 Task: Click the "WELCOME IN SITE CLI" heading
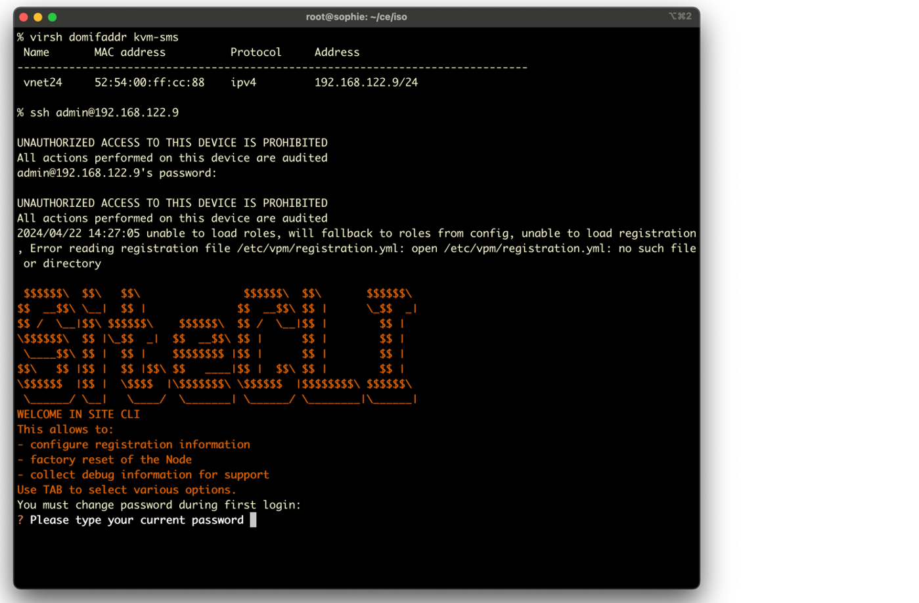(78, 414)
